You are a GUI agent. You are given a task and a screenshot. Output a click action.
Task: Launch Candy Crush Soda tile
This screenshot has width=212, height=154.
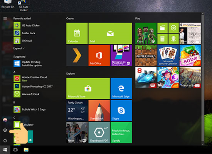tap(190, 55)
